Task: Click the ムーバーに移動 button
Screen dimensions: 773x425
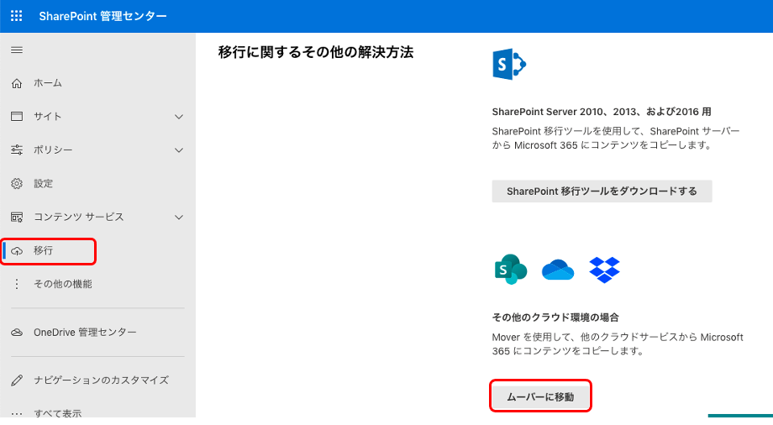Action: [x=540, y=397]
